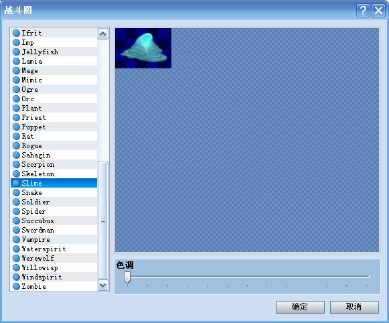
Task: Click the blue icon beside Ifrit
Action: (16, 33)
